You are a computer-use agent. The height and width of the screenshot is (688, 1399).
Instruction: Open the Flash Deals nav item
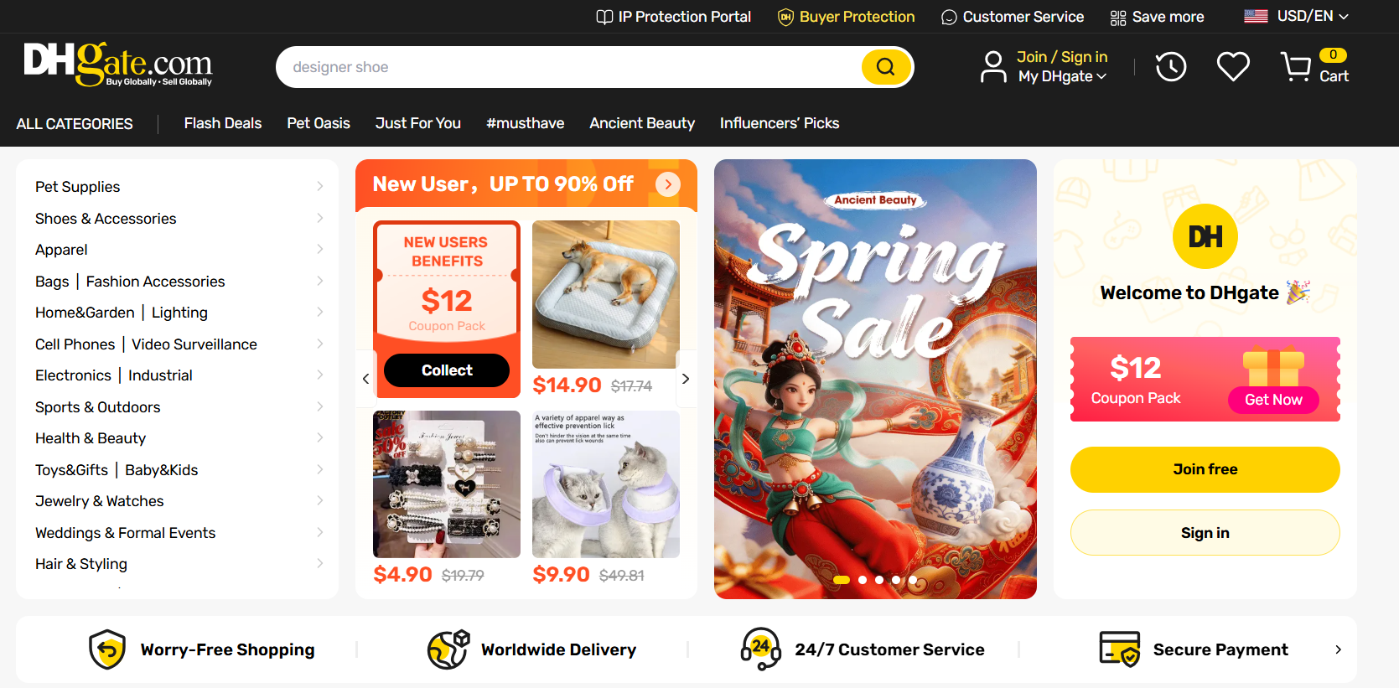pyautogui.click(x=223, y=123)
